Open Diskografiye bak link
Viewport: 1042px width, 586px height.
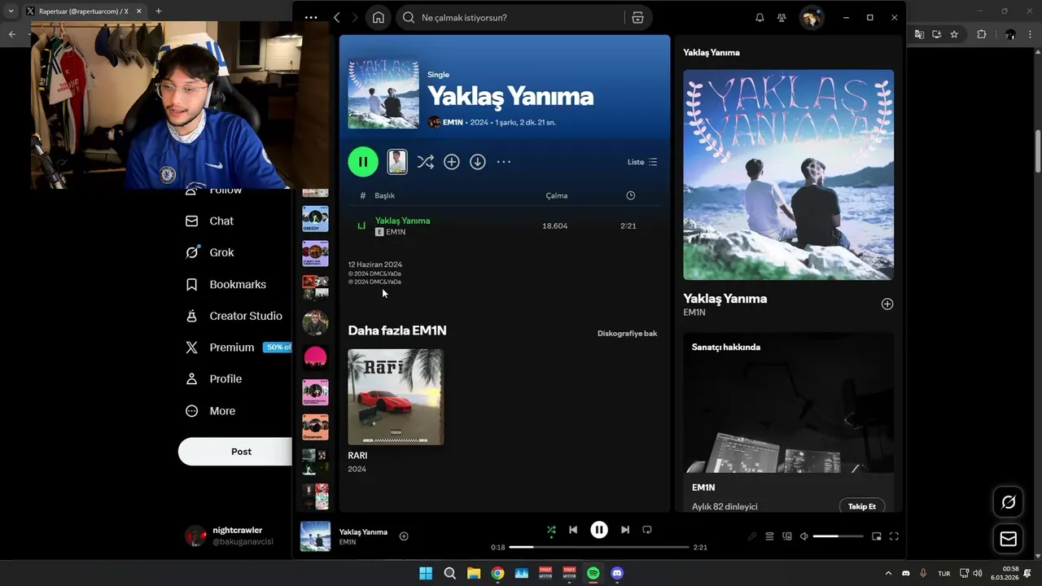coord(627,334)
